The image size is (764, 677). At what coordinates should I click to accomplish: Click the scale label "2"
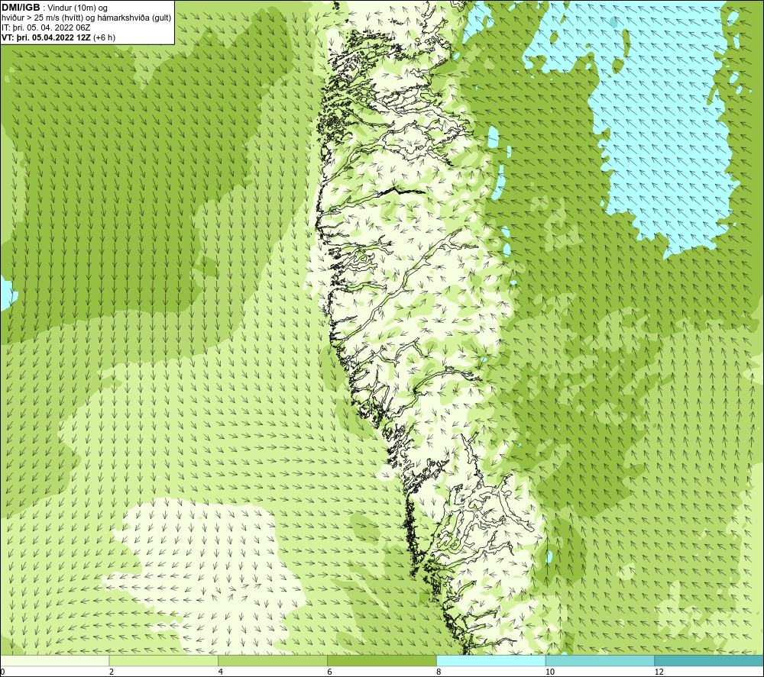(112, 672)
